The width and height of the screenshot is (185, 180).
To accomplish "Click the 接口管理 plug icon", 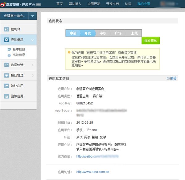I will 6,75.
